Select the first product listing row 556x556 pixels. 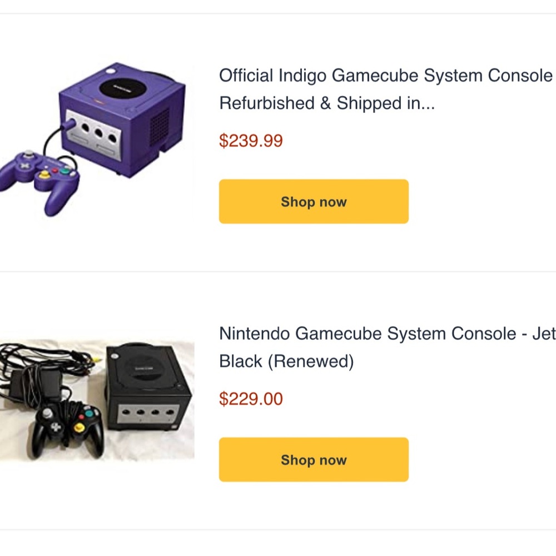[x=278, y=139]
